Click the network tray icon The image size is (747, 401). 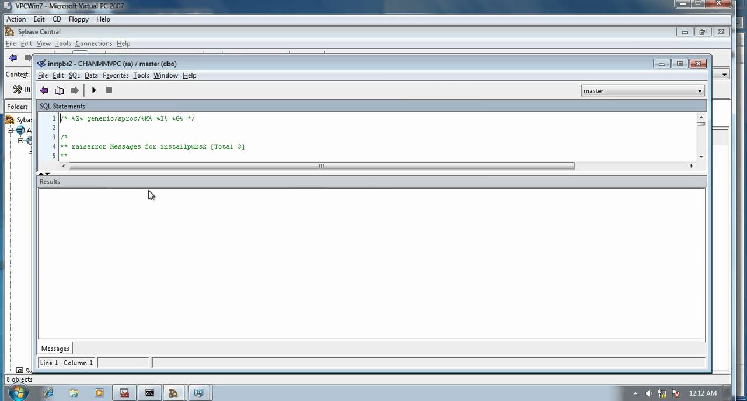662,393
